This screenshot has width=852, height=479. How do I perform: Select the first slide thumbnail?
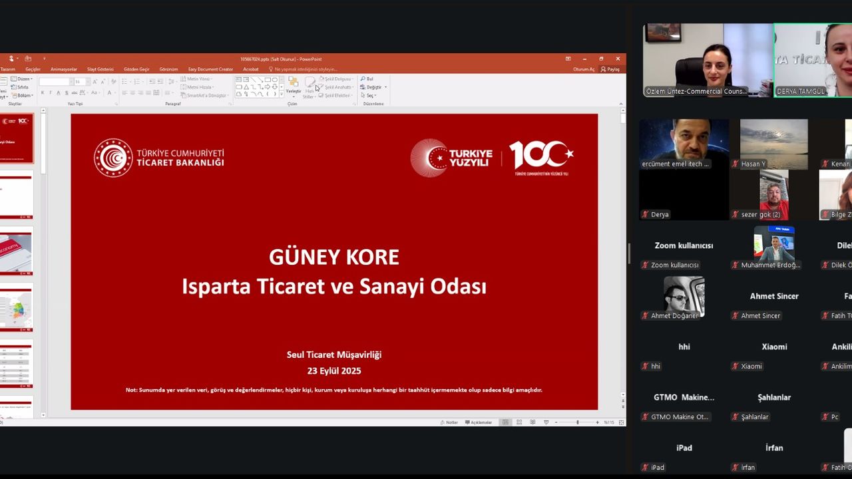pos(17,138)
